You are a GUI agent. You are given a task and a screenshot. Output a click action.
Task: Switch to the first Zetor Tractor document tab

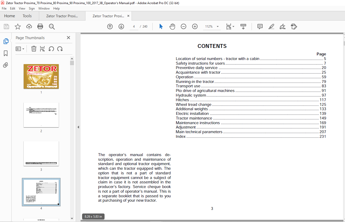[62, 16]
